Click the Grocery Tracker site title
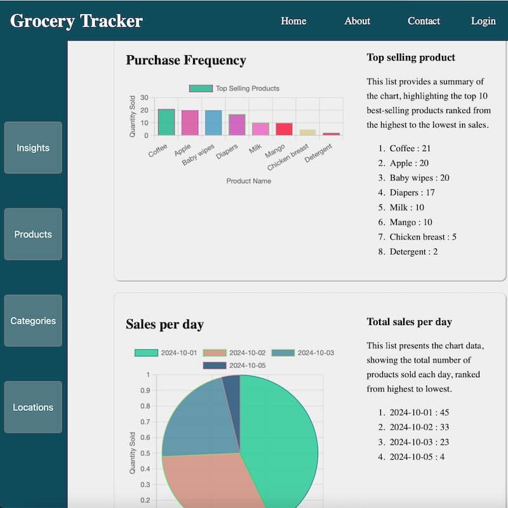 coord(76,21)
